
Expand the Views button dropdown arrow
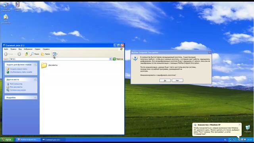[x=57, y=54]
